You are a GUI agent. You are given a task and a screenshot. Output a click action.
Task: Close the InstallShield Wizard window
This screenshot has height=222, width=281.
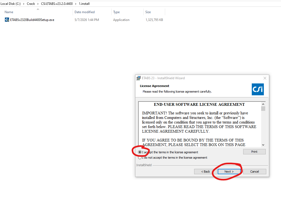[265, 78]
